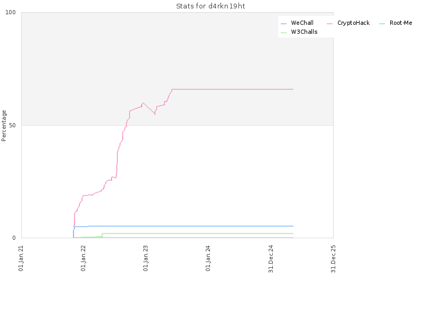Click the 01.Jan.21 x-axis date label
Screen dimensions: 423x317
click(21, 258)
